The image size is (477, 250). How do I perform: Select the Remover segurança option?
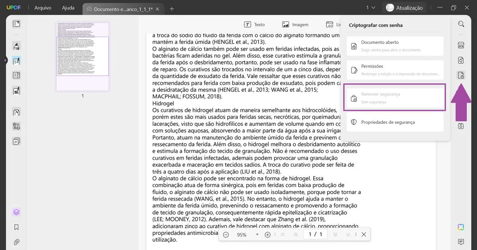pyautogui.click(x=395, y=97)
